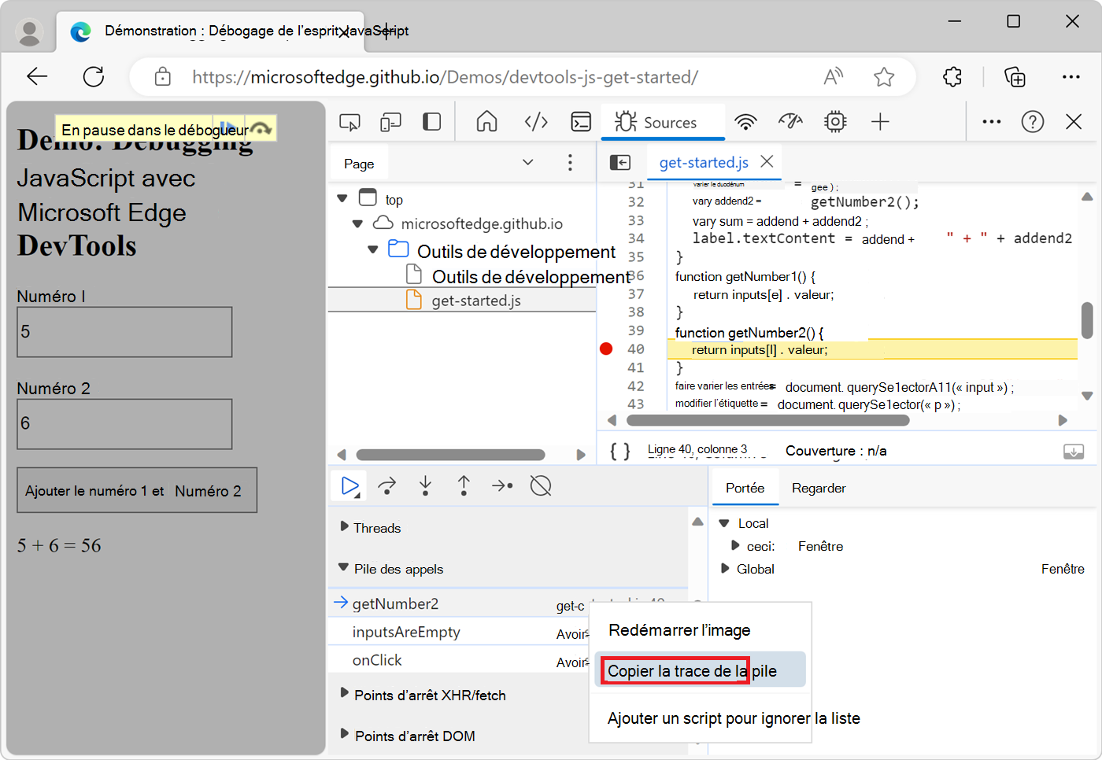Close the get-started.js editor tab
The height and width of the screenshot is (760, 1102).
(767, 161)
